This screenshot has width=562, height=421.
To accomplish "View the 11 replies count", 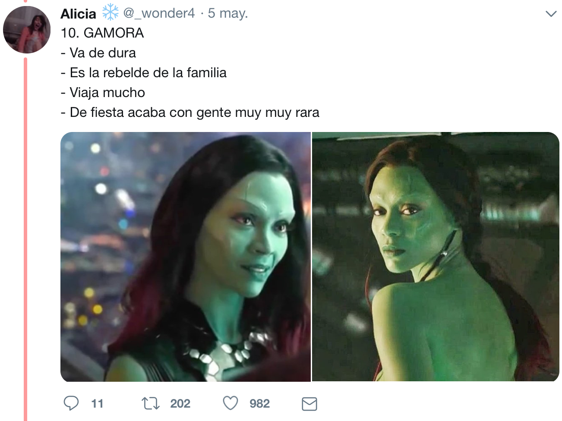I will tap(97, 403).
